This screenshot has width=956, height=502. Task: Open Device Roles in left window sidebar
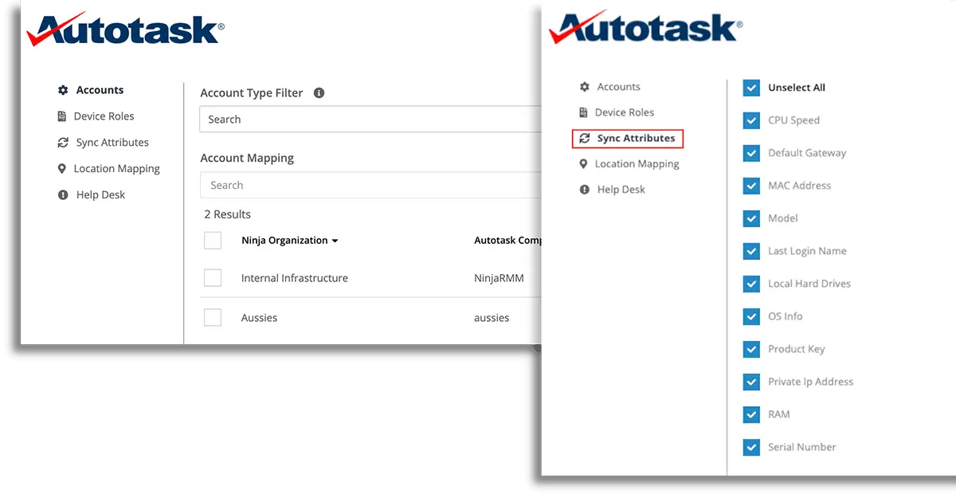point(104,116)
